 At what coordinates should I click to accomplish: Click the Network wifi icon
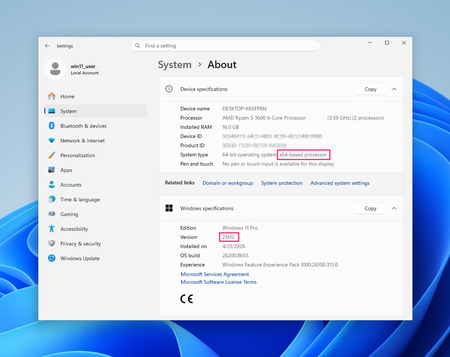point(52,141)
